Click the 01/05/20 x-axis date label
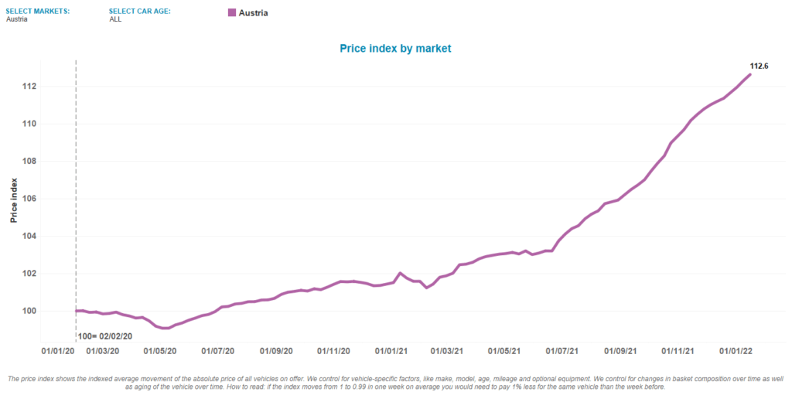Viewport: 792px width, 409px height. (160, 350)
